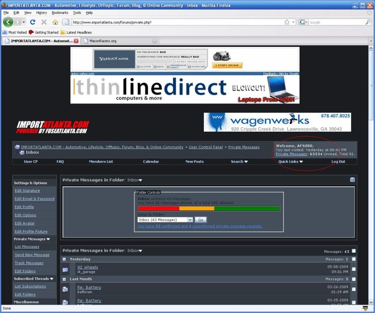This screenshot has height=313, width=375.
Task: Open the Bookmarks menu
Action: (60, 13)
